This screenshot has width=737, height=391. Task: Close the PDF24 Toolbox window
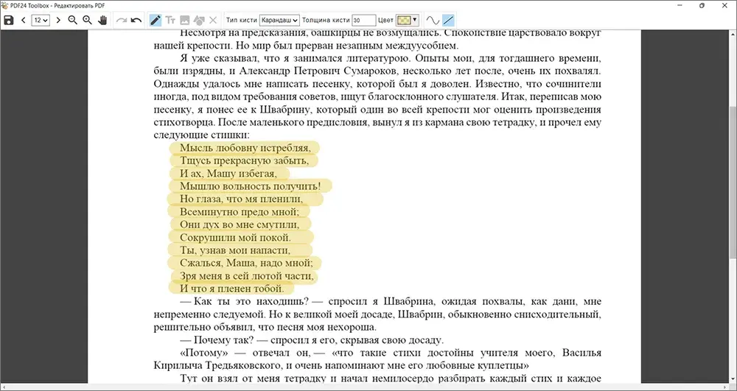(x=724, y=5)
